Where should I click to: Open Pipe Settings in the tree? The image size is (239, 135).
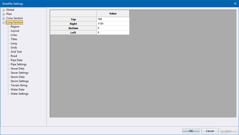click(19, 64)
